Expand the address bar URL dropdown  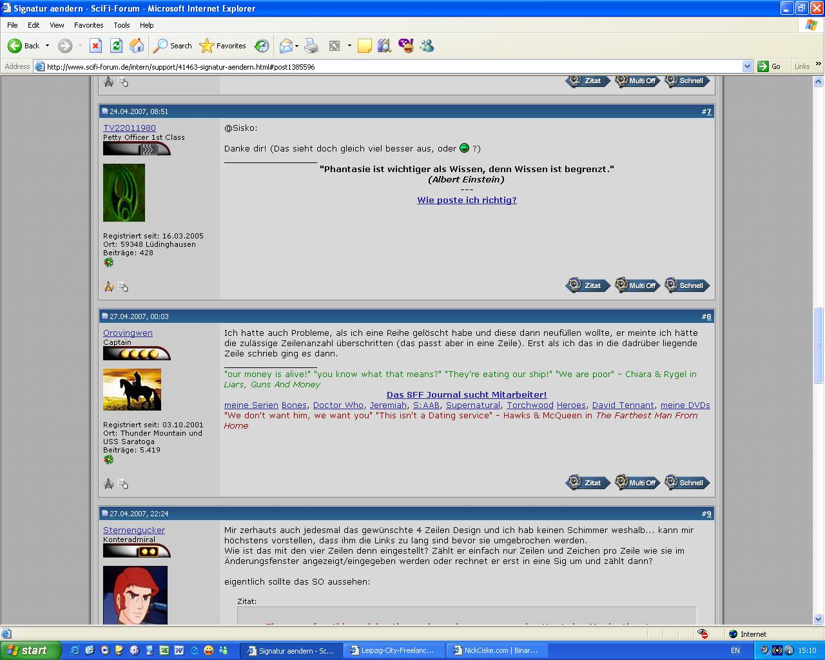pos(747,66)
